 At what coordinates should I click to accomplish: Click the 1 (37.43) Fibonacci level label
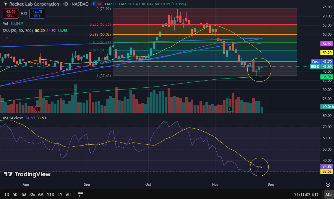pos(104,76)
